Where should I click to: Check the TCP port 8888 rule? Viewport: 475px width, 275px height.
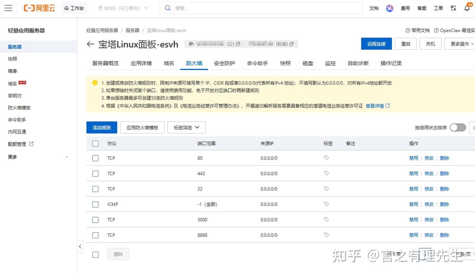point(95,235)
